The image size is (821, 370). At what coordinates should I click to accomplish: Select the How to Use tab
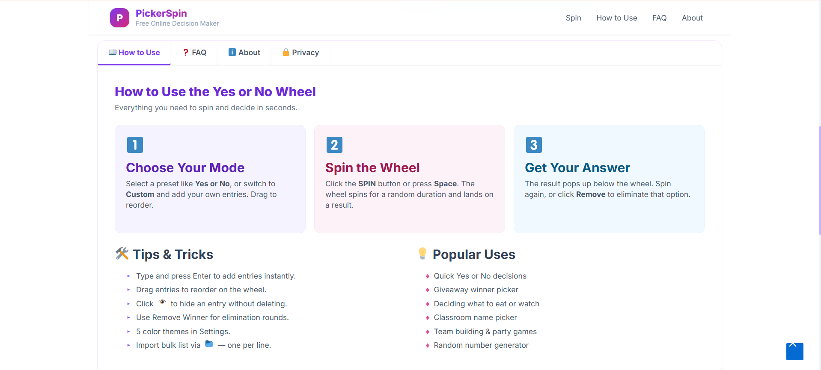pyautogui.click(x=134, y=53)
